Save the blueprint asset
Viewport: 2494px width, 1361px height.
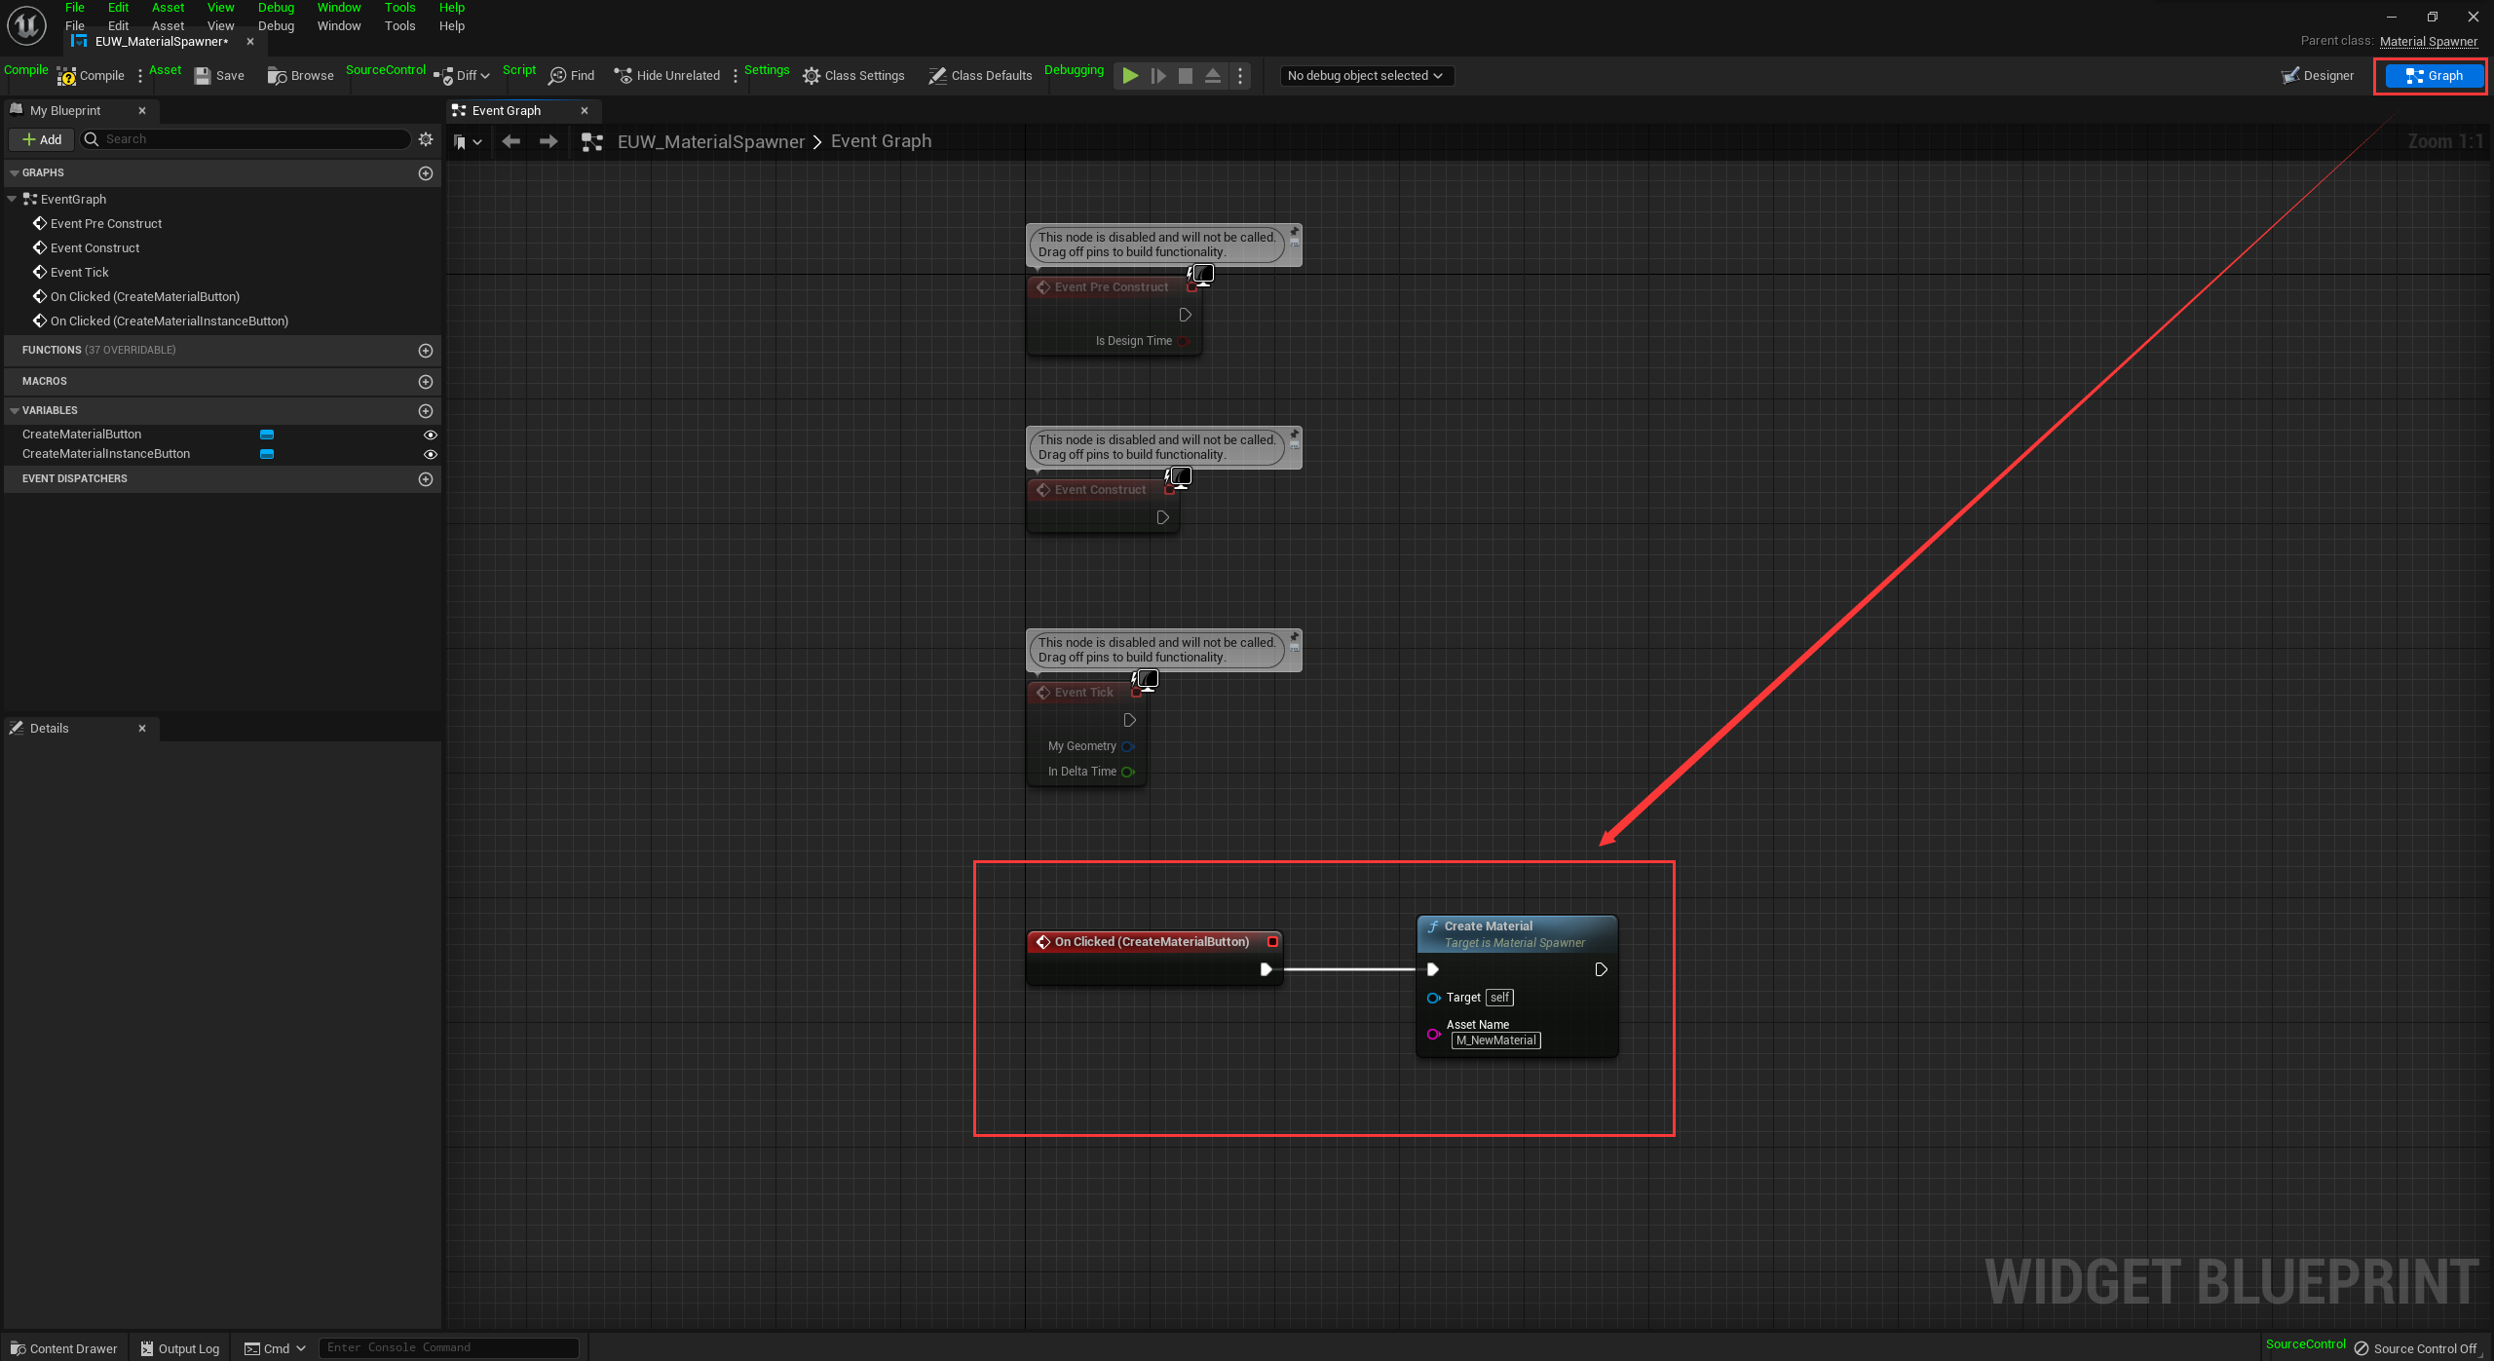[219, 76]
